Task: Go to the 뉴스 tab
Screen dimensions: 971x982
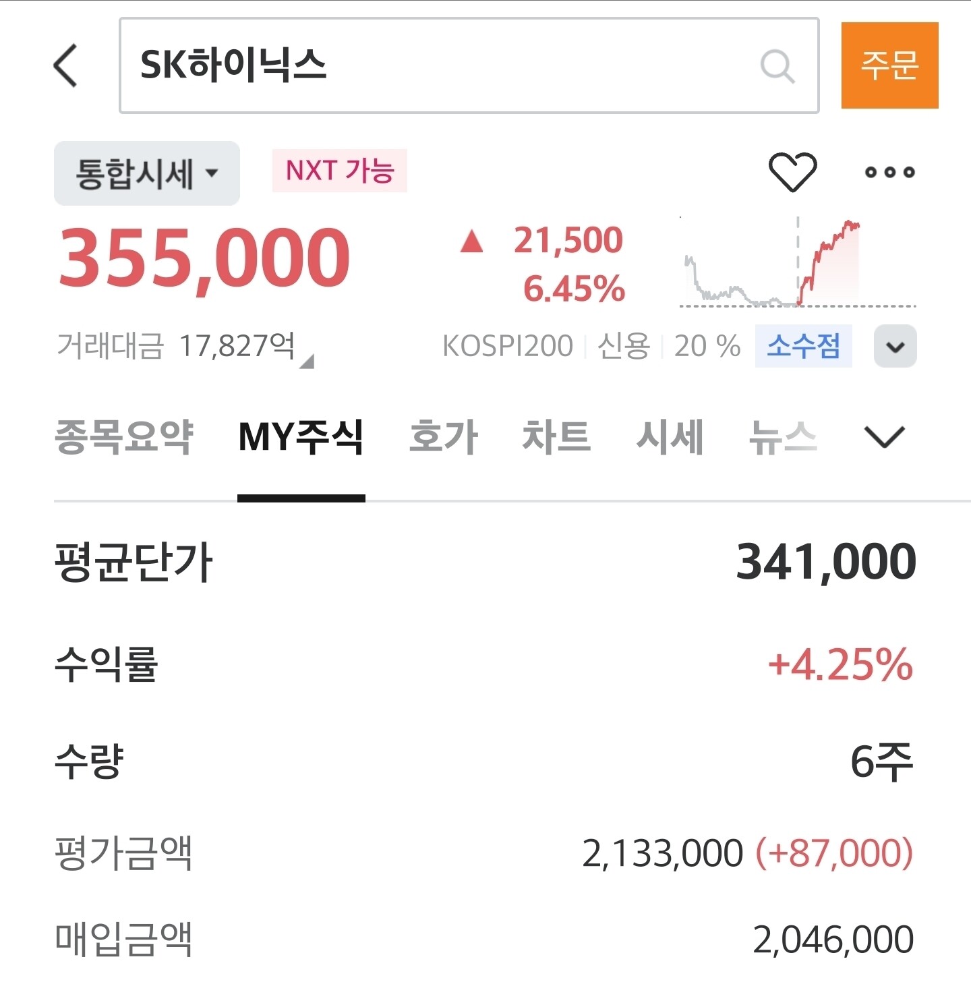Action: pos(783,437)
